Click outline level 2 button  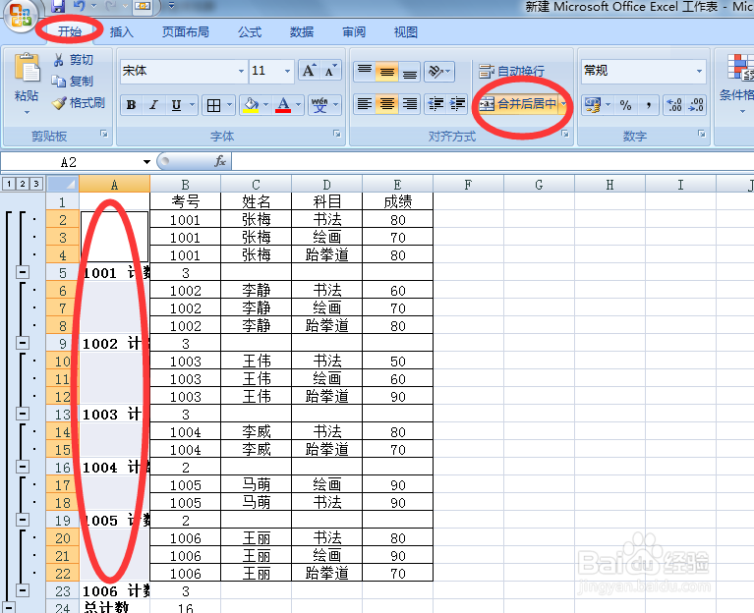pyautogui.click(x=23, y=184)
